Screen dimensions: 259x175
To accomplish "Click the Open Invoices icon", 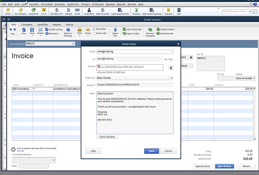I will [x=104, y=11].
